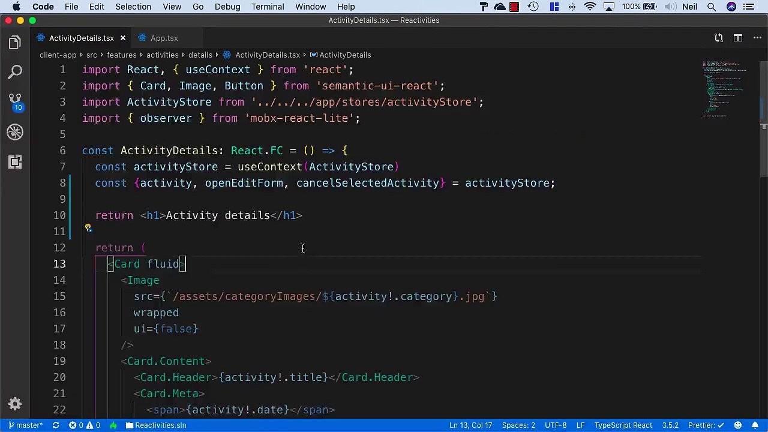
Task: Click the lightbulb quick fix on line 11
Action: click(x=88, y=228)
